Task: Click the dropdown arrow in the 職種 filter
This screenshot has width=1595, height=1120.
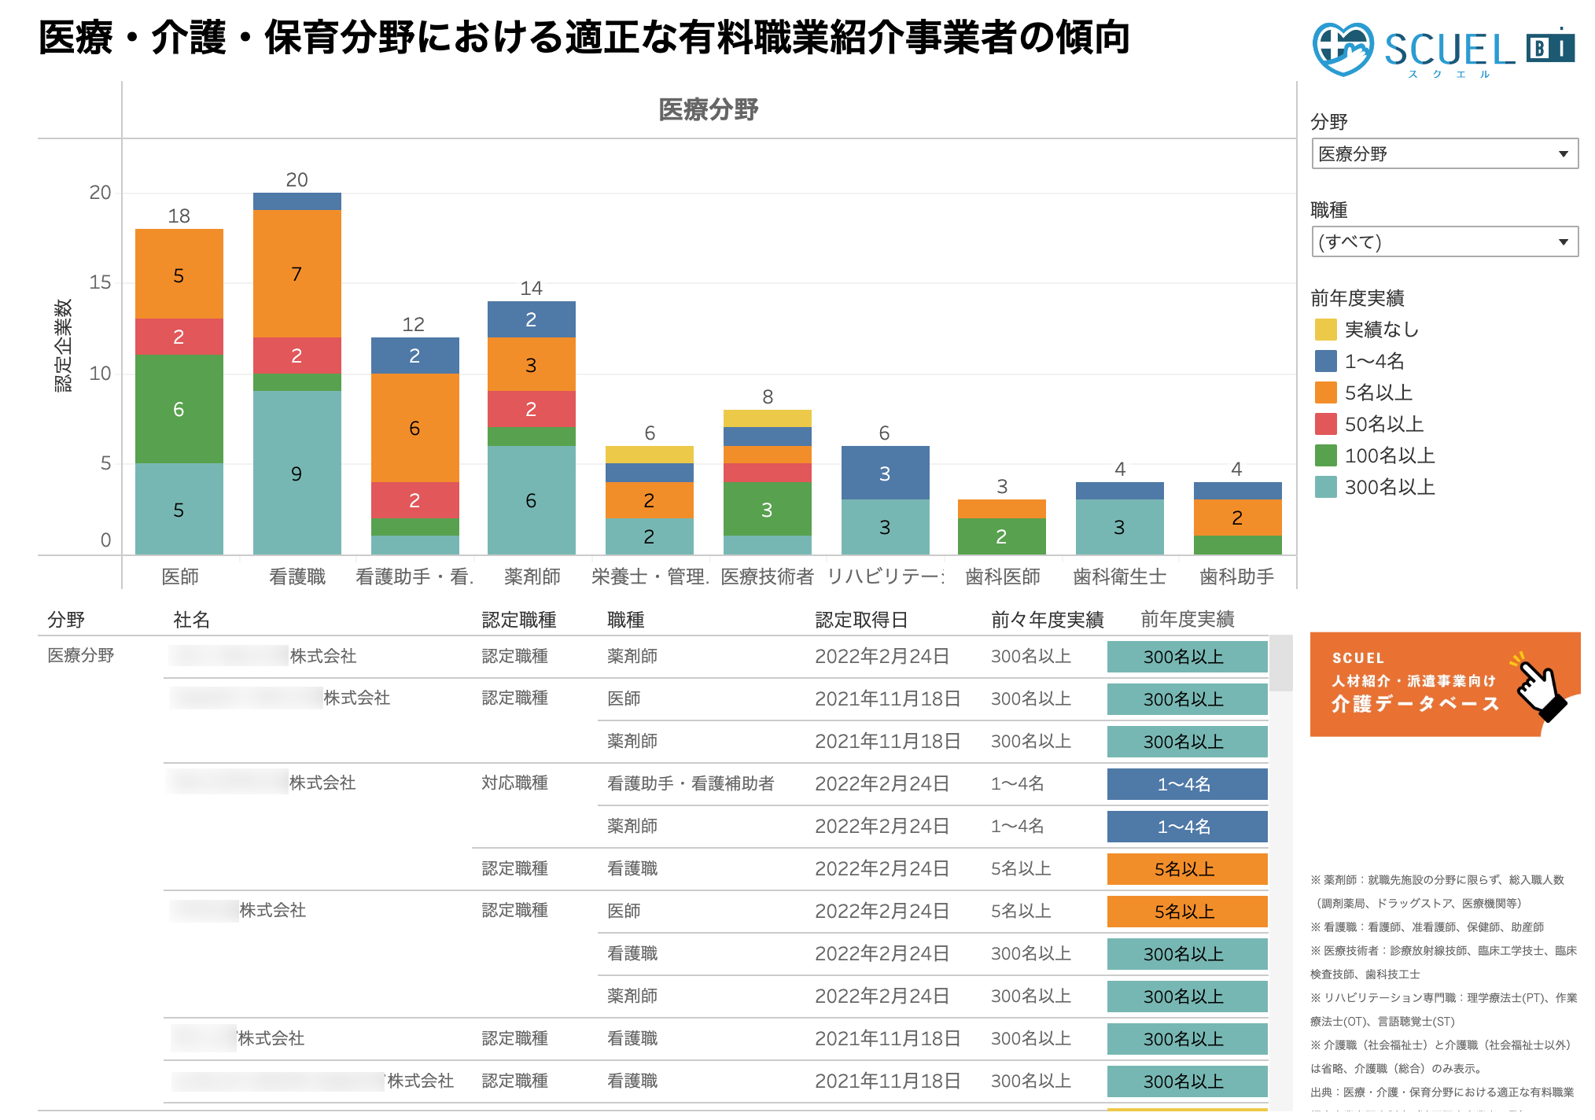Action: click(x=1564, y=242)
